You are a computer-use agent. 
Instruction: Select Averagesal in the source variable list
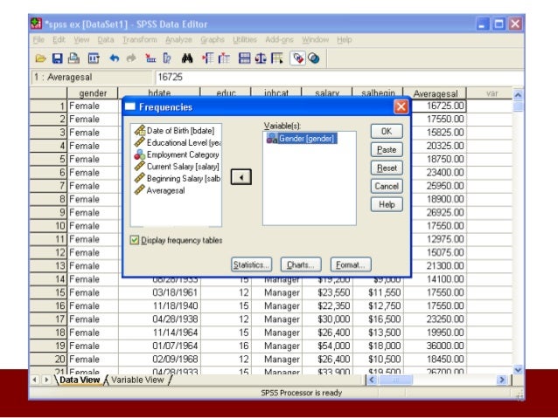click(x=159, y=191)
